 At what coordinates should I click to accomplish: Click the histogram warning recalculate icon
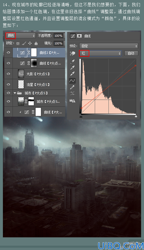coord(72,101)
